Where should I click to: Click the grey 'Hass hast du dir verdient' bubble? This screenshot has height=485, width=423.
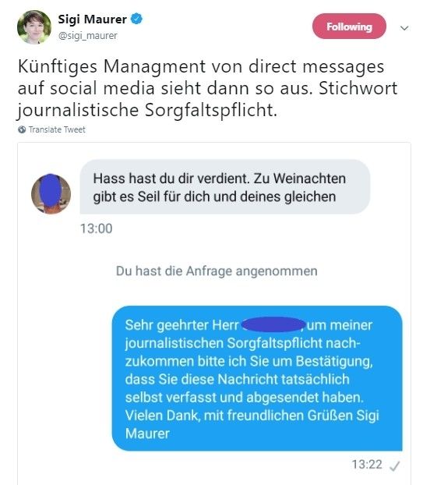224,187
